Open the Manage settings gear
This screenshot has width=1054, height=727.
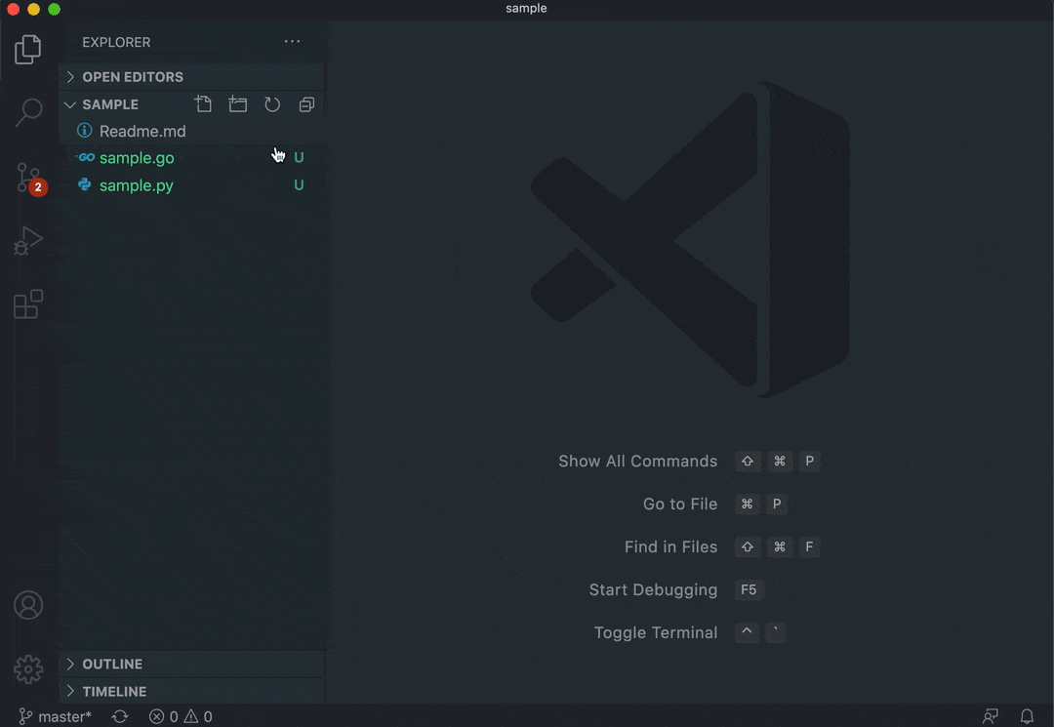[28, 669]
